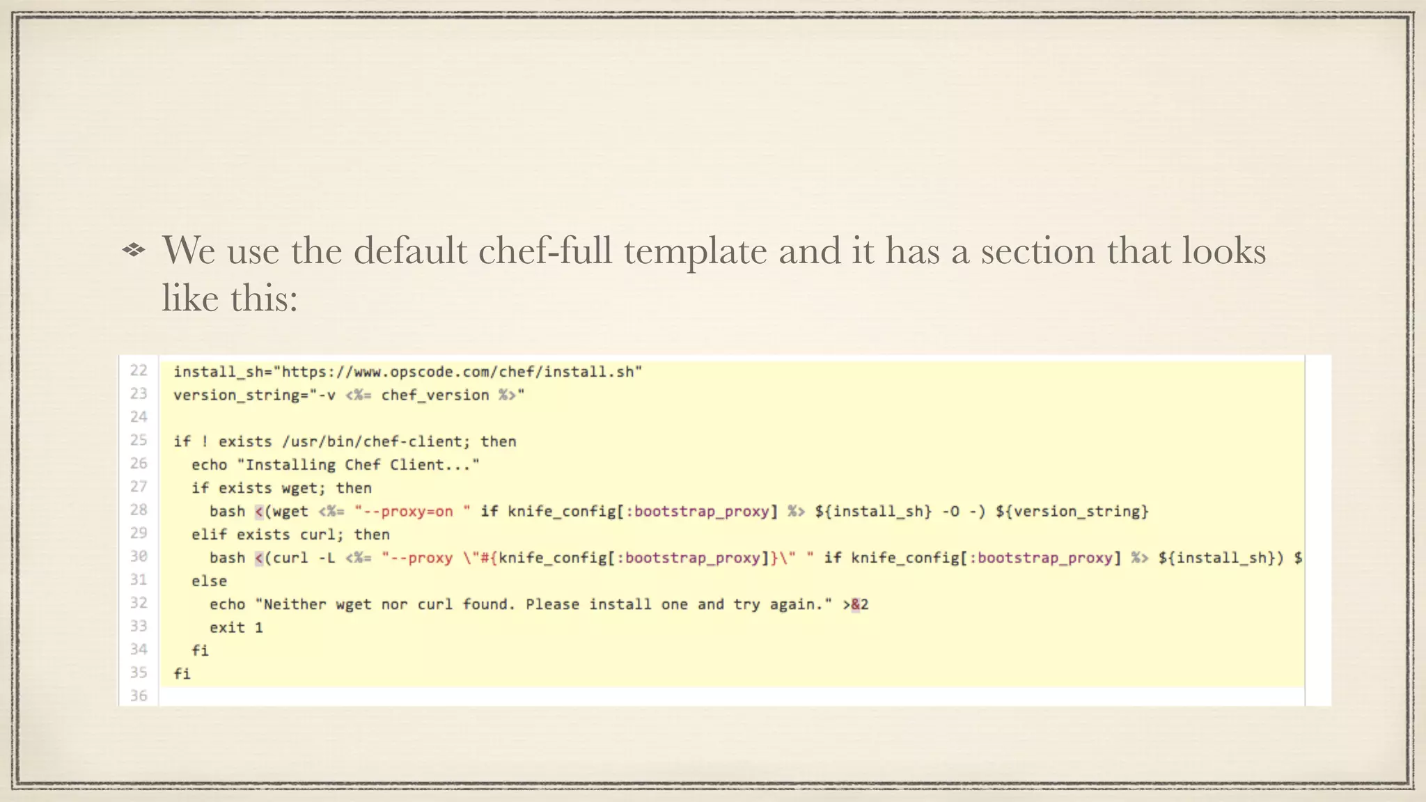Click line number 27 in the gutter
Viewport: 1426px width, 802px height.
[139, 486]
